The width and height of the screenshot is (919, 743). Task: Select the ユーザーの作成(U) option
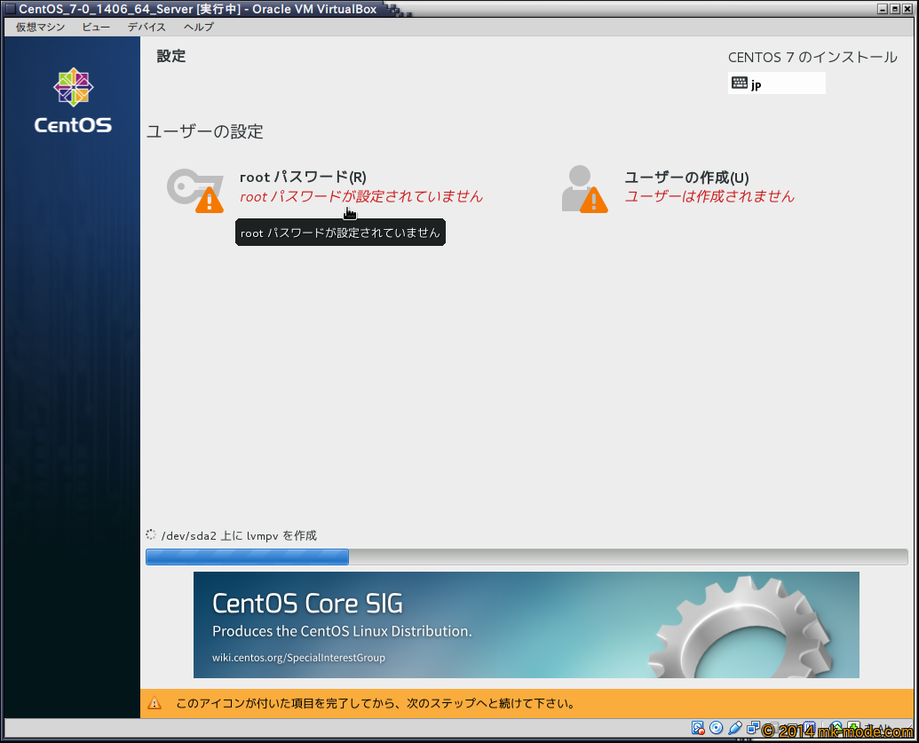click(x=686, y=178)
